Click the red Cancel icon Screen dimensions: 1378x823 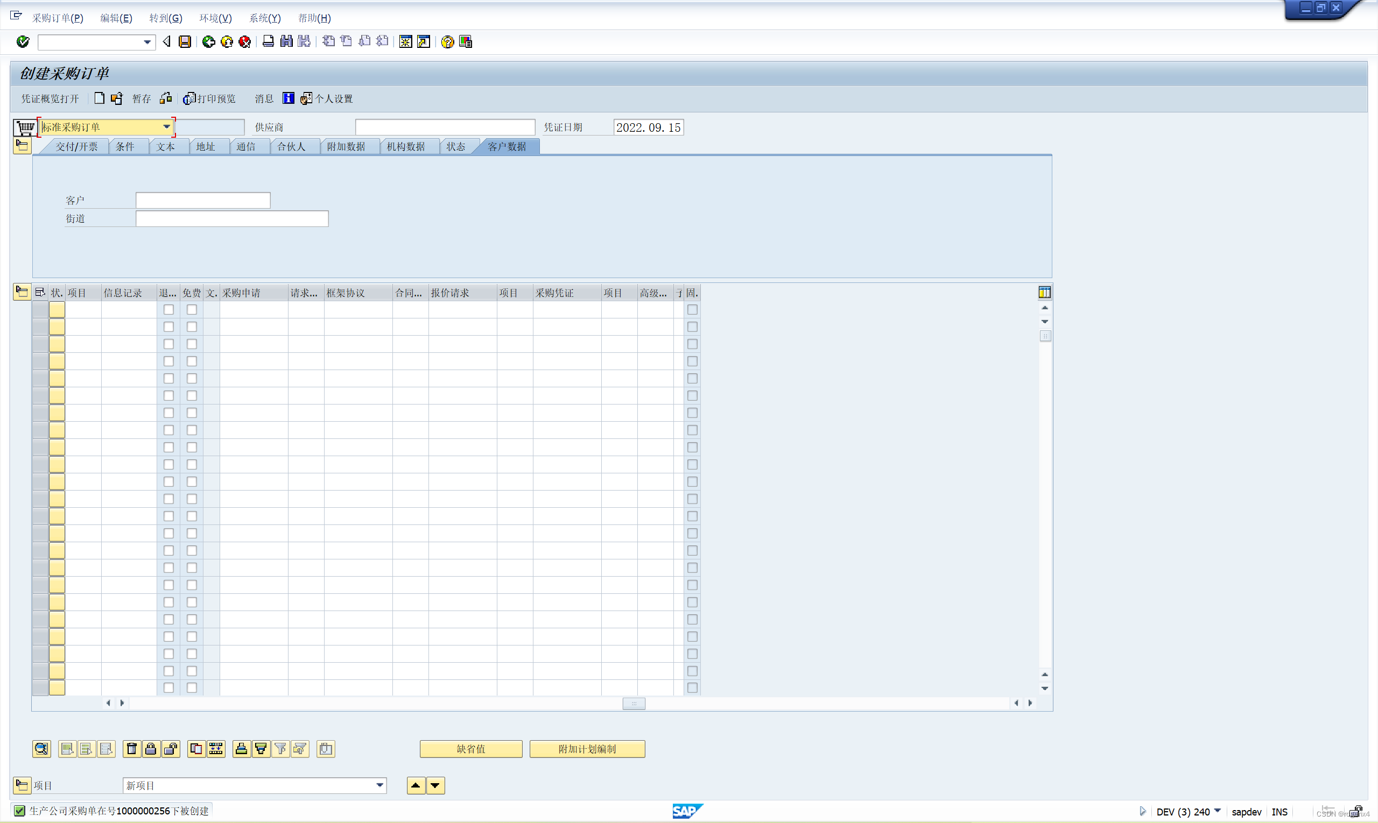[x=245, y=41]
